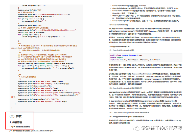Click the heading "1.3 CopyOnWriteArrayList"
The image size is (188, 136).
tap(119, 47)
